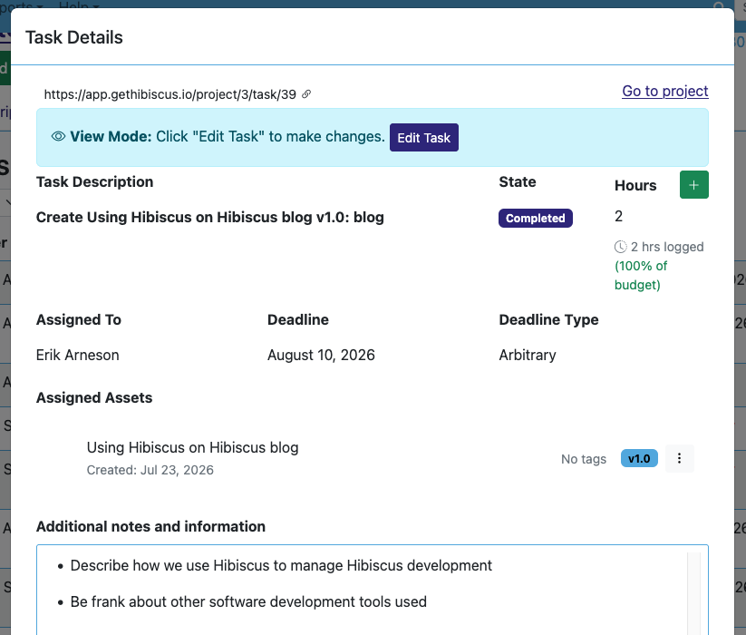Click the task title Create Using Hibiscus on Hibiscus blog

[x=209, y=217]
